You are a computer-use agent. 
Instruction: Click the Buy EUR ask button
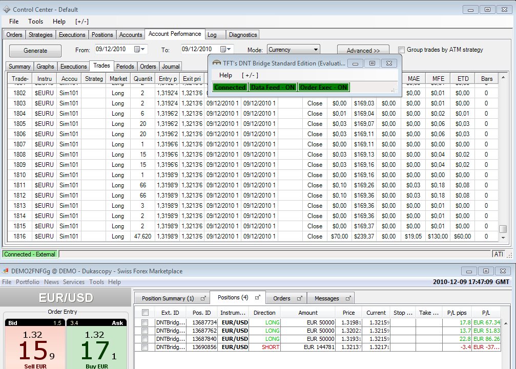[x=97, y=344]
